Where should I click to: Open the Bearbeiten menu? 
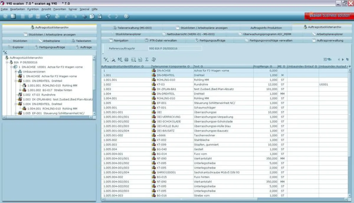[18, 9]
